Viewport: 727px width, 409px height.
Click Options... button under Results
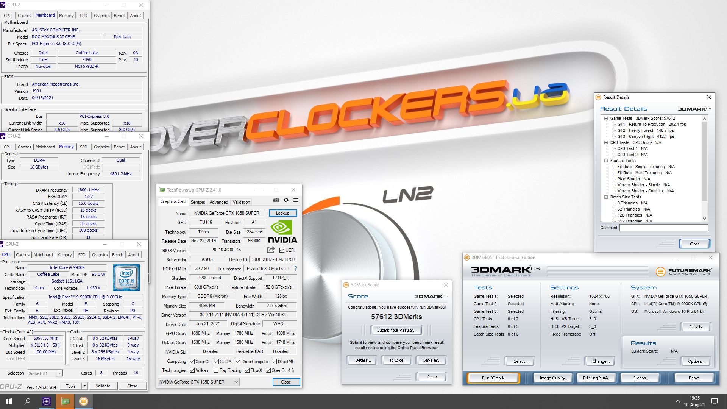(x=697, y=361)
